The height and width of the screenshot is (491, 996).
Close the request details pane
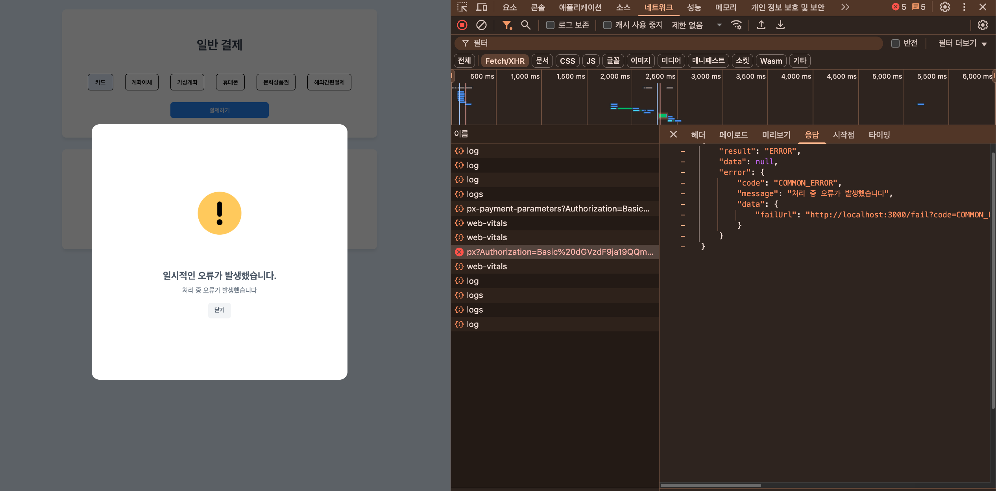point(673,134)
